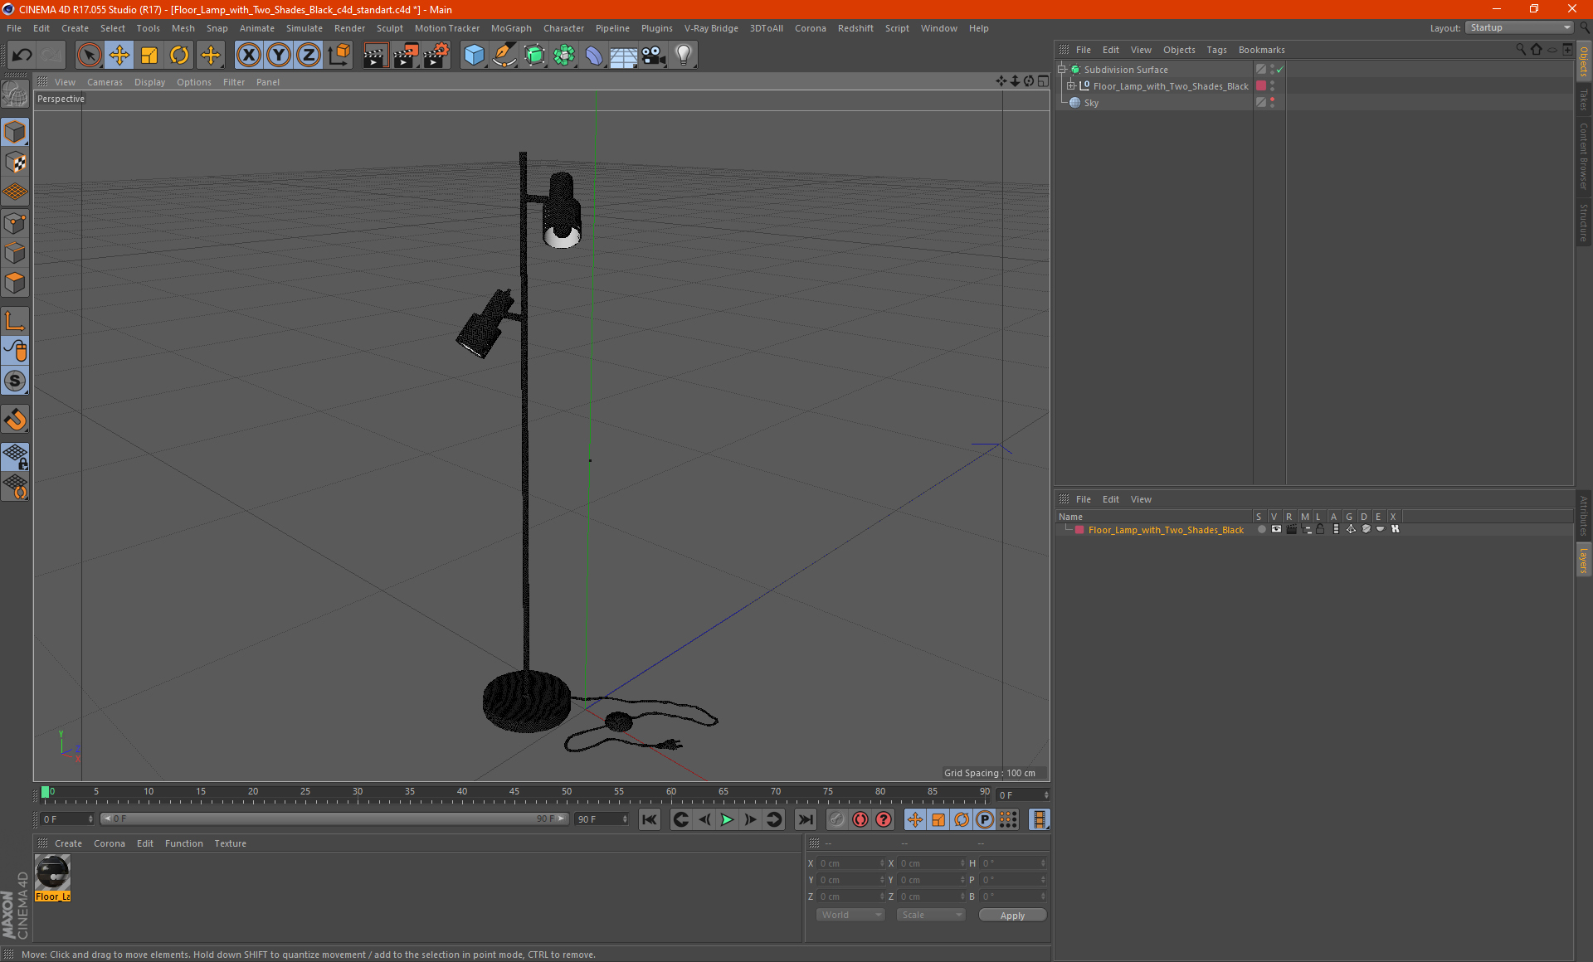The image size is (1593, 962).
Task: Expand Floor_Lamp_with_Two_Shades_Black object tree
Action: tap(1071, 86)
